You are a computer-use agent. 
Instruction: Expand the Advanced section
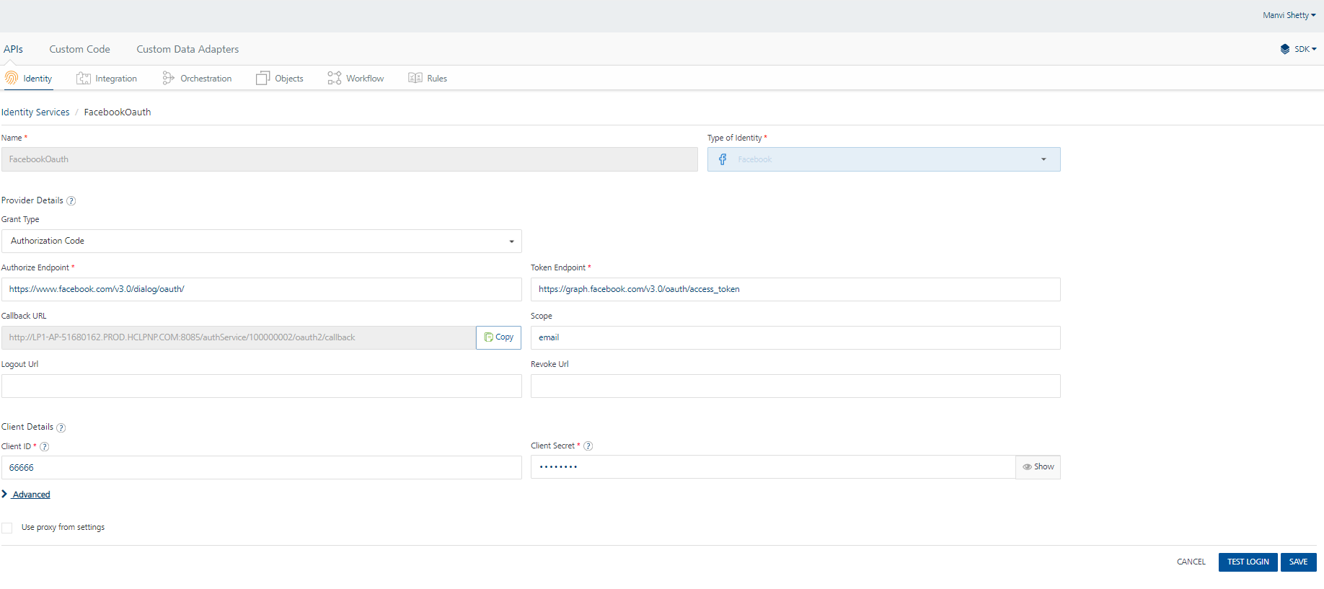[31, 495]
